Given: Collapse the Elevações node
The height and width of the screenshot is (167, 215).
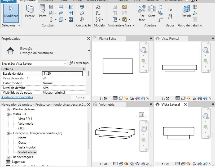Looking at the screenshot, I should click(8, 133).
